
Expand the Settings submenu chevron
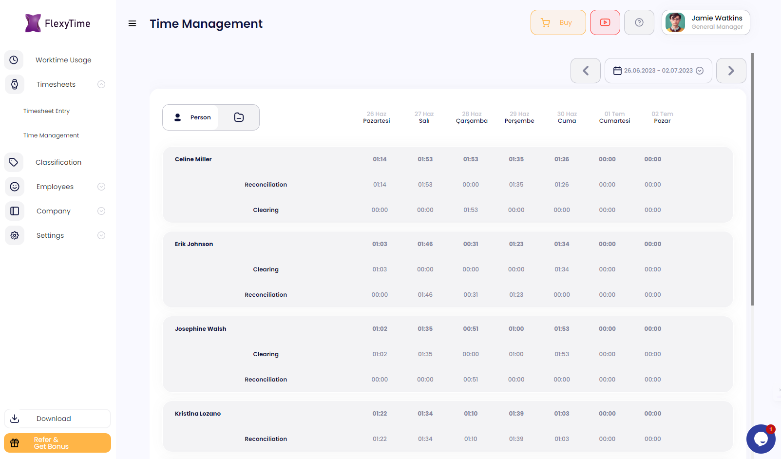(101, 235)
